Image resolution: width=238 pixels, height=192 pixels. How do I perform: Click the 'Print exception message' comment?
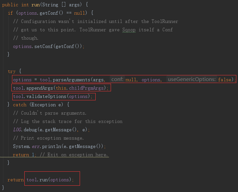(48, 138)
